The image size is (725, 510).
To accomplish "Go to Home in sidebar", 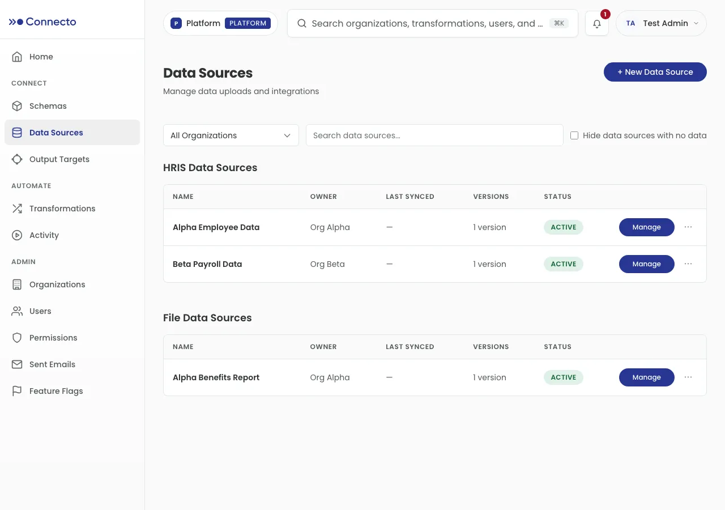I will tap(72, 57).
